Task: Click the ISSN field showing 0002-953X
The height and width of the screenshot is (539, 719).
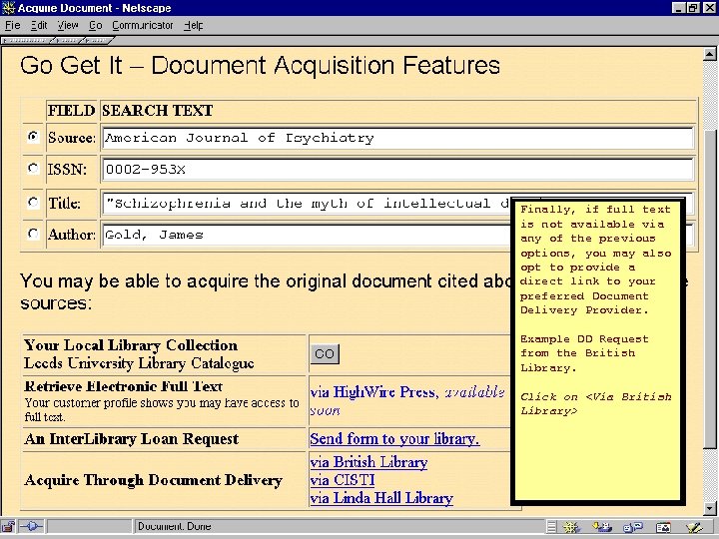Action: (x=397, y=170)
